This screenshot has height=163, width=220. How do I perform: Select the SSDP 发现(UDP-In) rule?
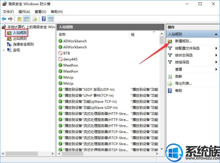[89, 90]
